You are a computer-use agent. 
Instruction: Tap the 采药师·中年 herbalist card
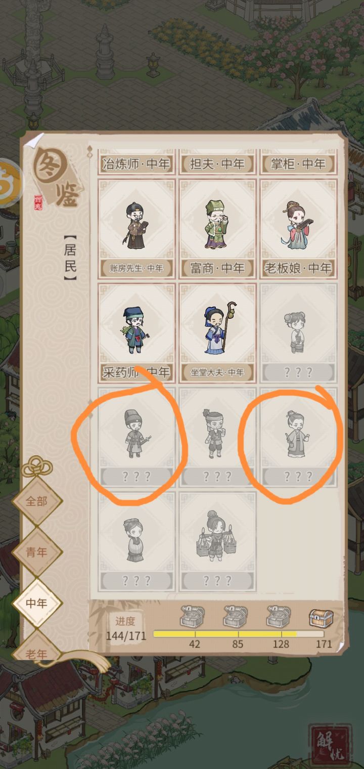click(x=136, y=332)
